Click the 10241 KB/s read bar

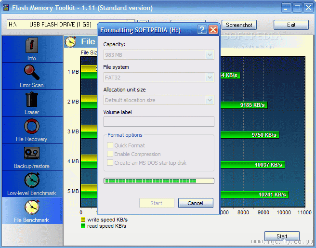pyautogui.click(x=254, y=195)
